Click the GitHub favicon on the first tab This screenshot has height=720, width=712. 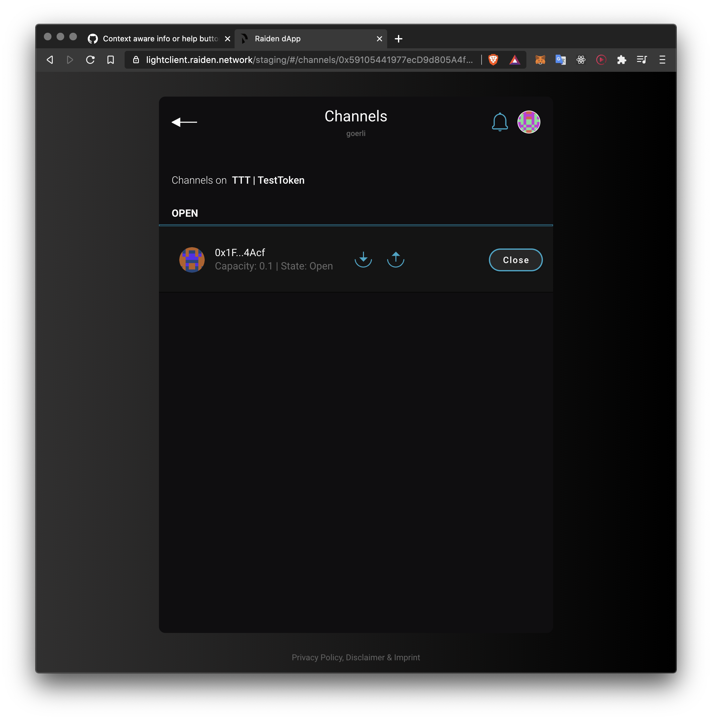pyautogui.click(x=92, y=39)
